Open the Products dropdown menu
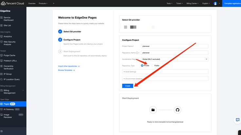 pyautogui.click(x=43, y=3)
